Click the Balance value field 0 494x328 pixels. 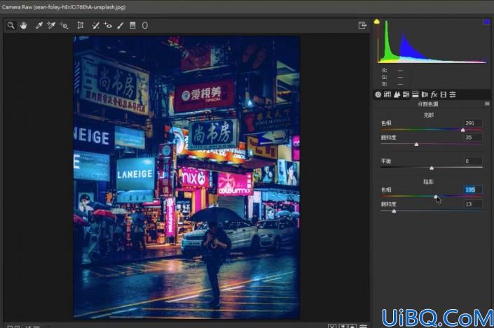(472, 161)
